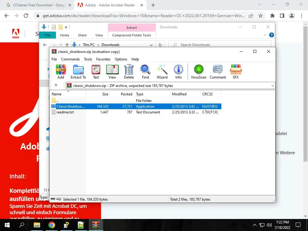Viewport: 308px width, 231px height.
Task: Click the parent folder '..' row
Action: coord(136,100)
